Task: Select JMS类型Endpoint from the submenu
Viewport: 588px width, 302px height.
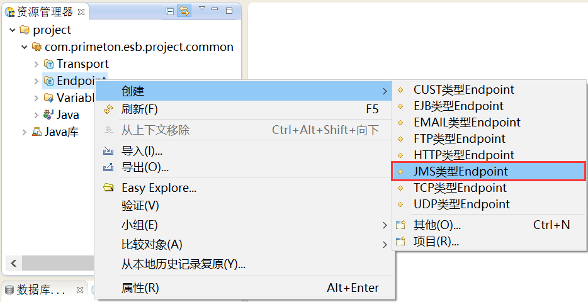Action: 460,171
